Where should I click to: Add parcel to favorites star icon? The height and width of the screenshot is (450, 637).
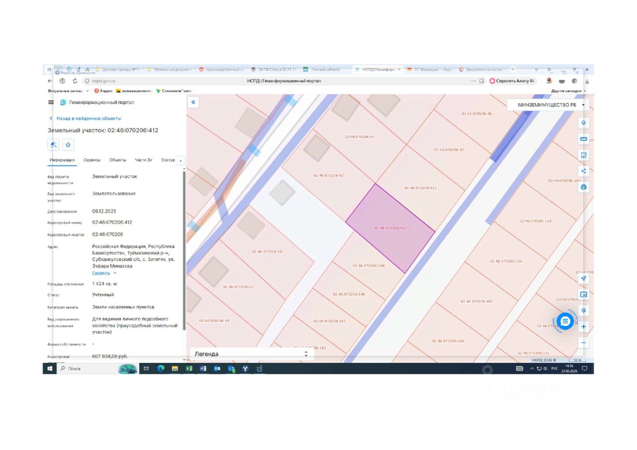(x=68, y=145)
